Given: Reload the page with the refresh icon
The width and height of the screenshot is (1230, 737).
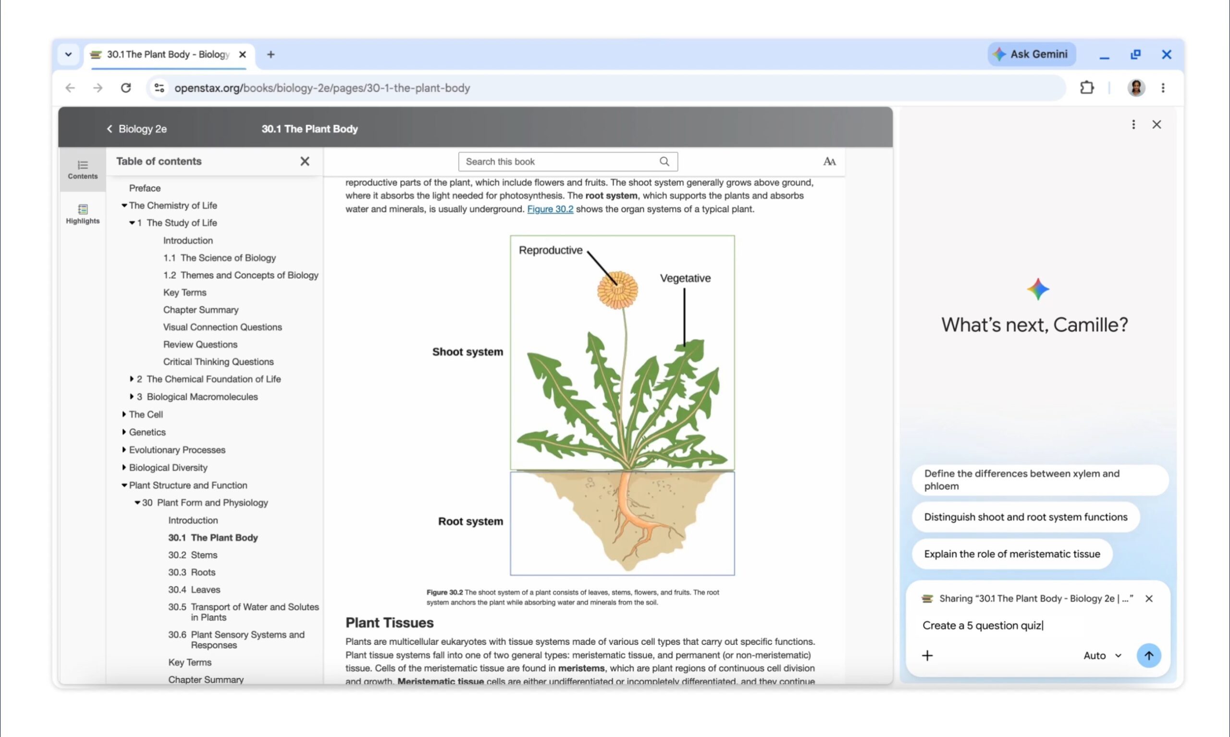Looking at the screenshot, I should pyautogui.click(x=126, y=88).
